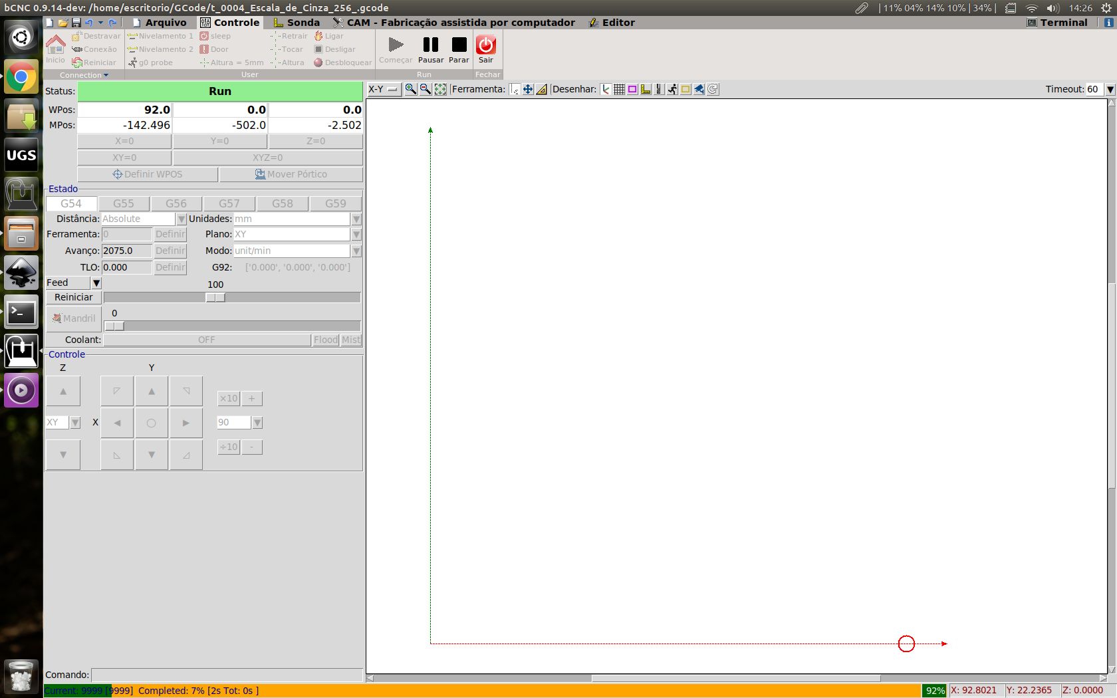This screenshot has width=1117, height=698.
Task: Expand the Timeout dropdown arrow
Action: point(1110,89)
